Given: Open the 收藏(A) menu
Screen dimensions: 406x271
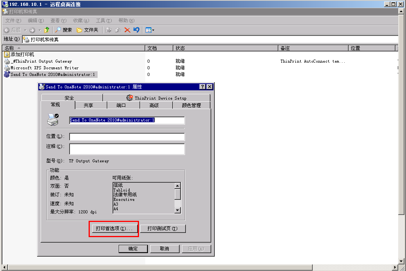Looking at the screenshot, I should (81, 21).
